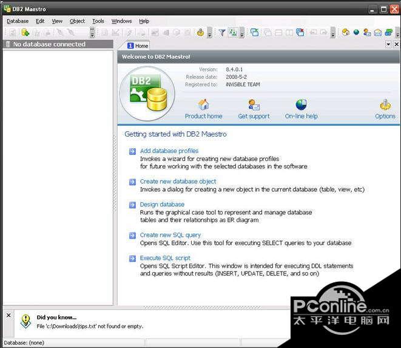Click the release date 2008-5-2
The height and width of the screenshot is (348, 401).
point(237,77)
